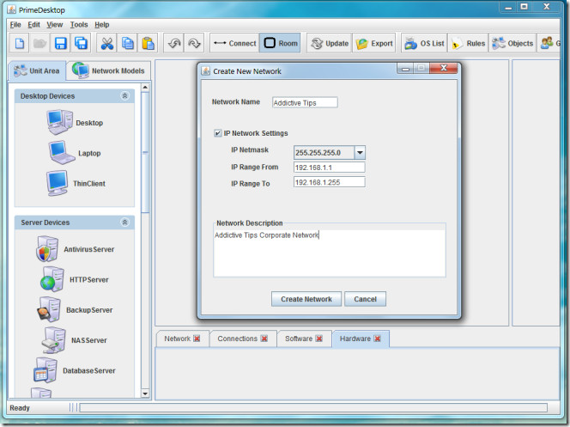Image resolution: width=570 pixels, height=427 pixels.
Task: Open the File menu
Action: [x=15, y=25]
